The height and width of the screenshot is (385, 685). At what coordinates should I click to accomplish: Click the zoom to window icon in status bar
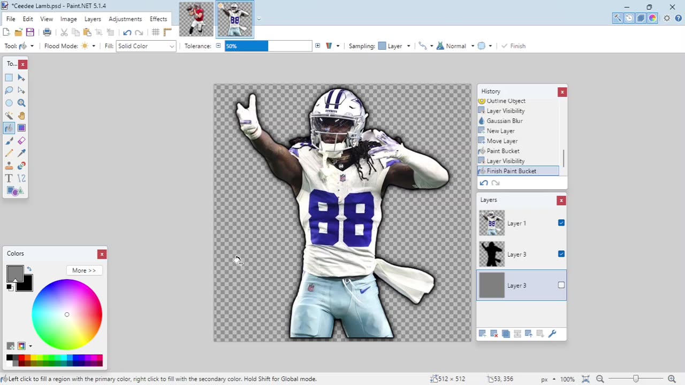[585, 379]
